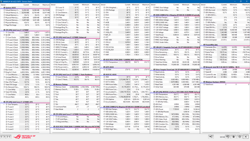
Task: Click the icon beside ASUS EC: ASUS header
Action: point(104,75)
